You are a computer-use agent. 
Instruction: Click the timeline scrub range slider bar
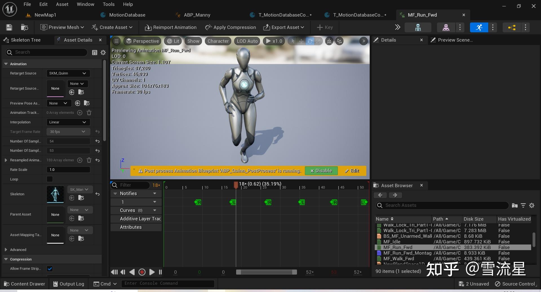pyautogui.click(x=266, y=272)
